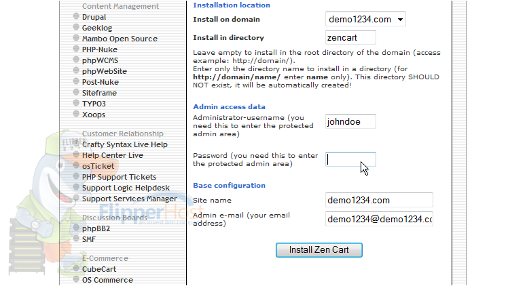Open phpWebSite in the sidebar
Screen dimensions: 527x286
point(104,71)
